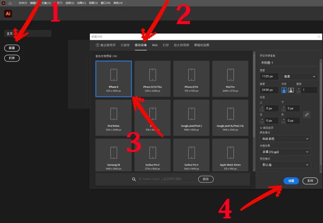Choose landscape orientation icon
Image resolution: width=323 pixels, height=223 pixels.
tap(291, 90)
